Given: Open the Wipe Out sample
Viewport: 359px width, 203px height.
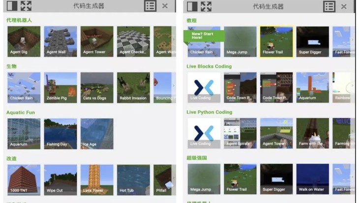Looking at the screenshot, I should 60,180.
